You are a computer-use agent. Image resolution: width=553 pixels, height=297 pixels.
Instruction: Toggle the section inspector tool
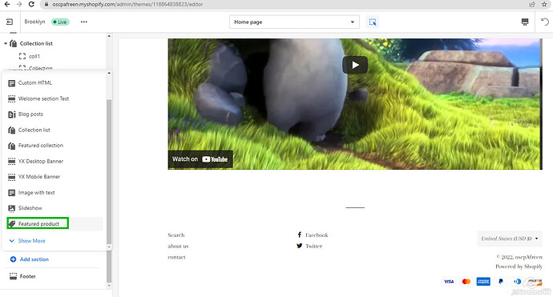pos(373,22)
